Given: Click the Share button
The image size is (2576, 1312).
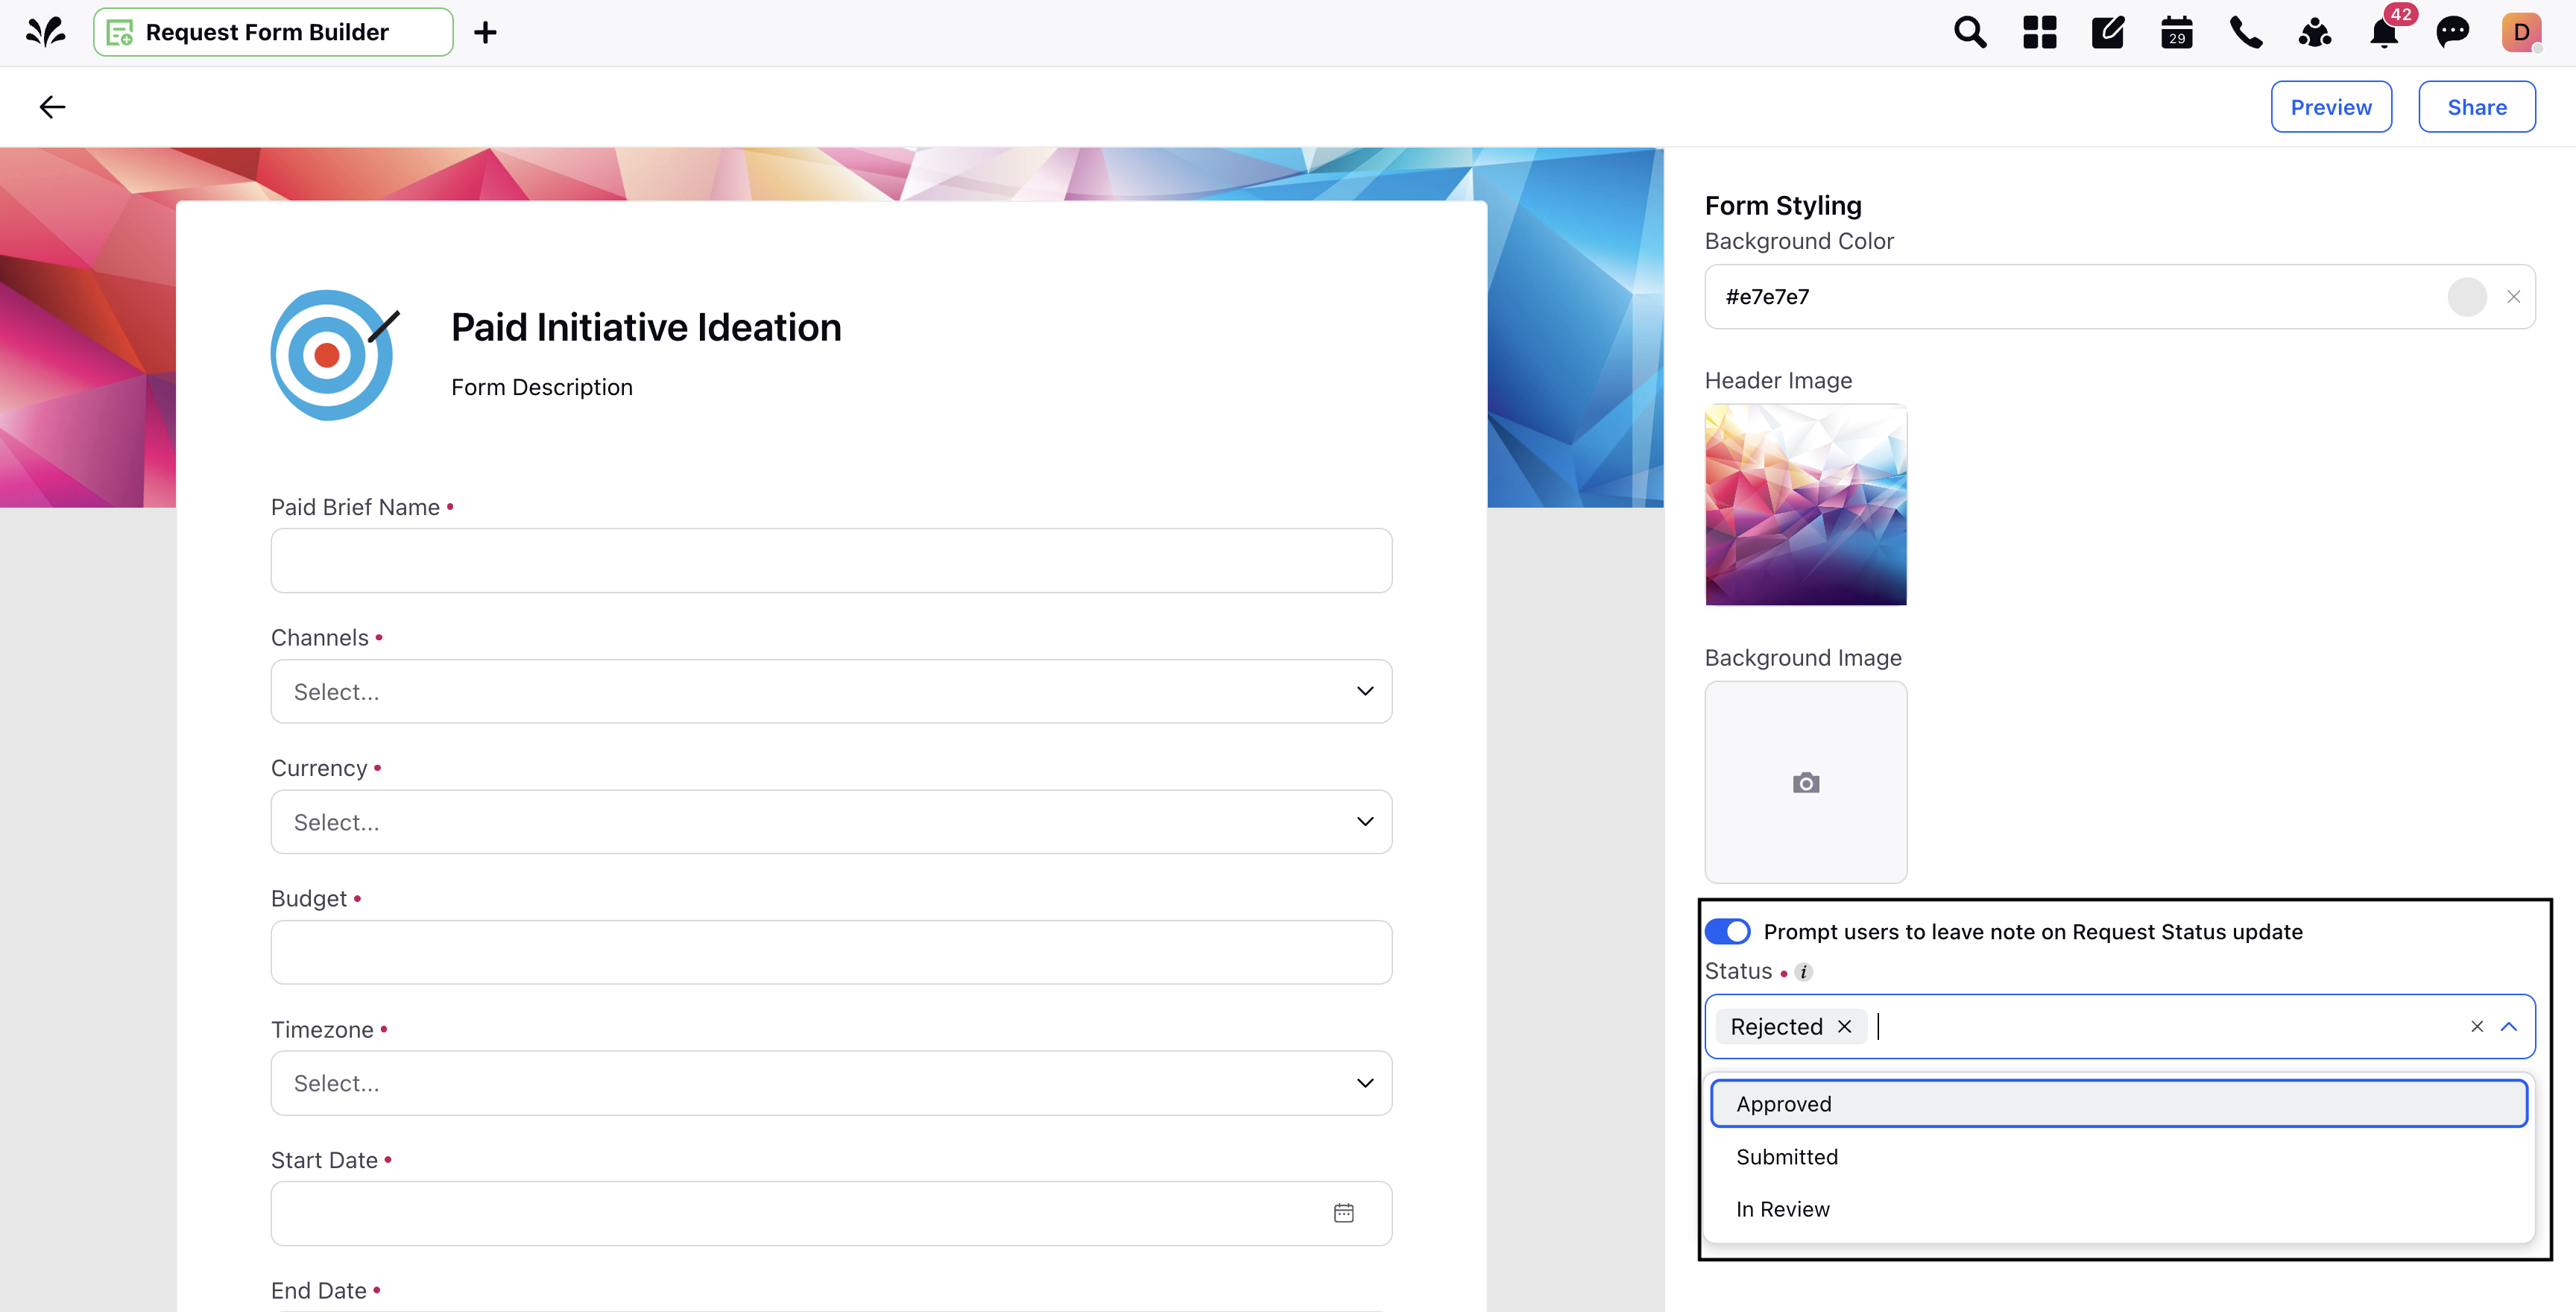Looking at the screenshot, I should pos(2477,107).
